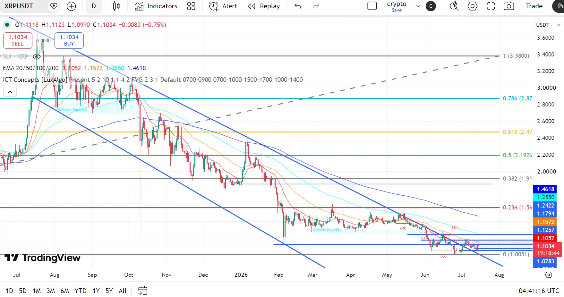Show All time range
Screen dimensions: 564x297
[x=123, y=291]
